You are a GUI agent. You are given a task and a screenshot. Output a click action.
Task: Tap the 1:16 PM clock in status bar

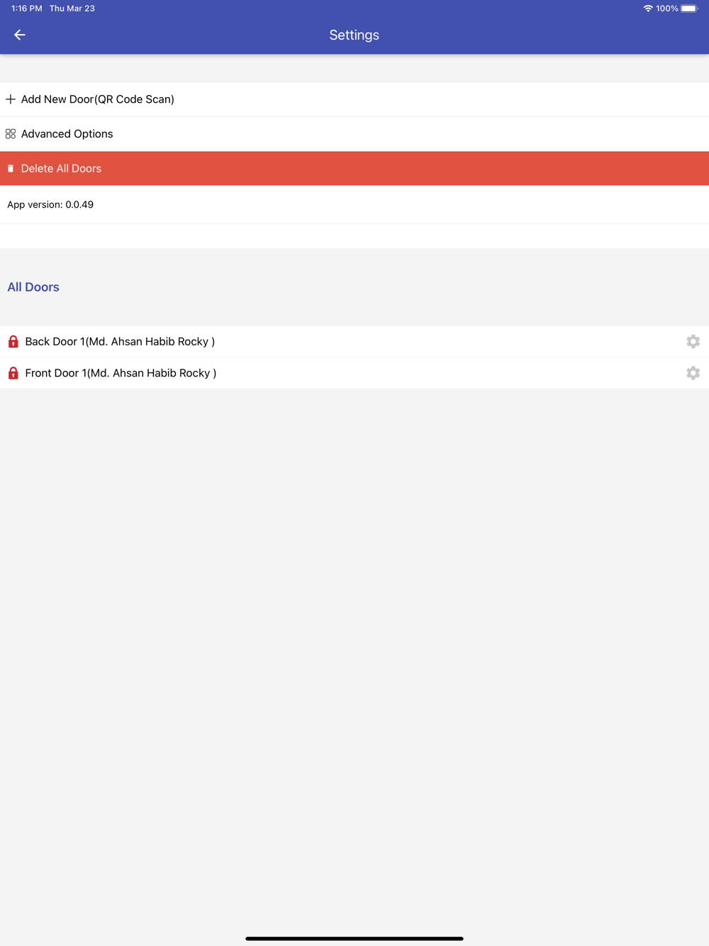coord(27,9)
